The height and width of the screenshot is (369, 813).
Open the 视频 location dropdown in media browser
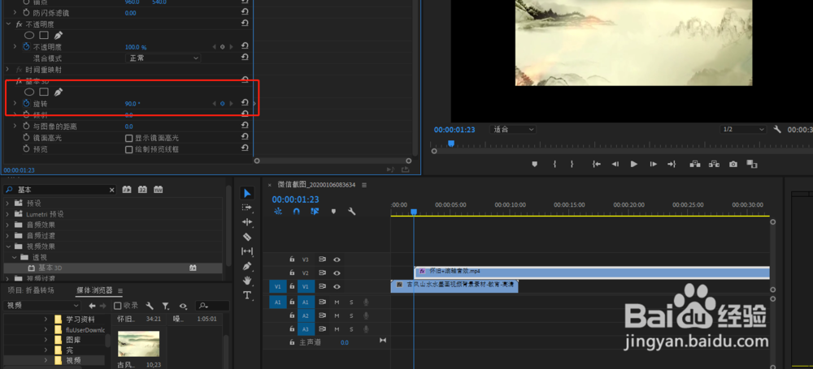42,306
